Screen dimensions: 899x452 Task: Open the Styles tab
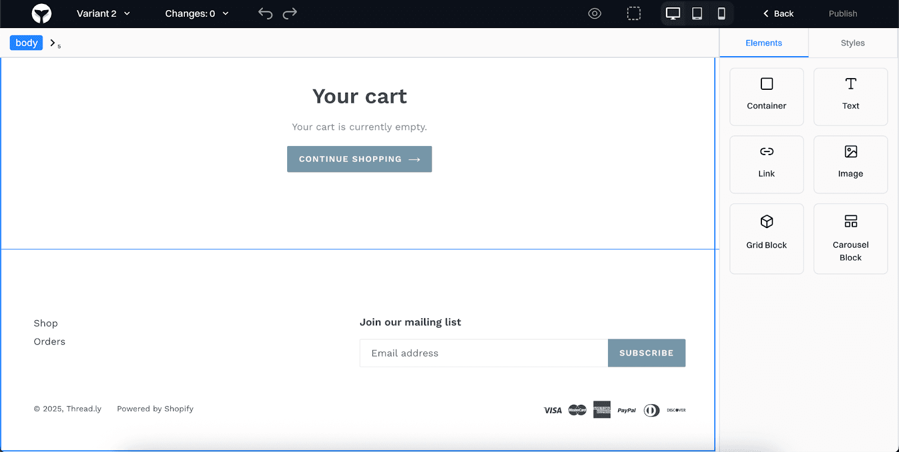852,43
